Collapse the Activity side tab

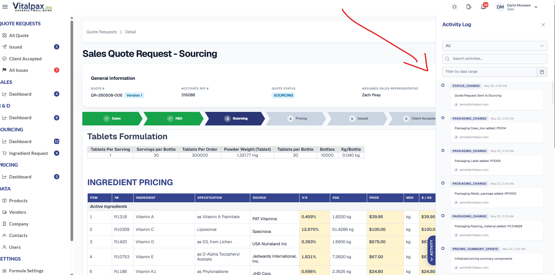pyautogui.click(x=431, y=250)
